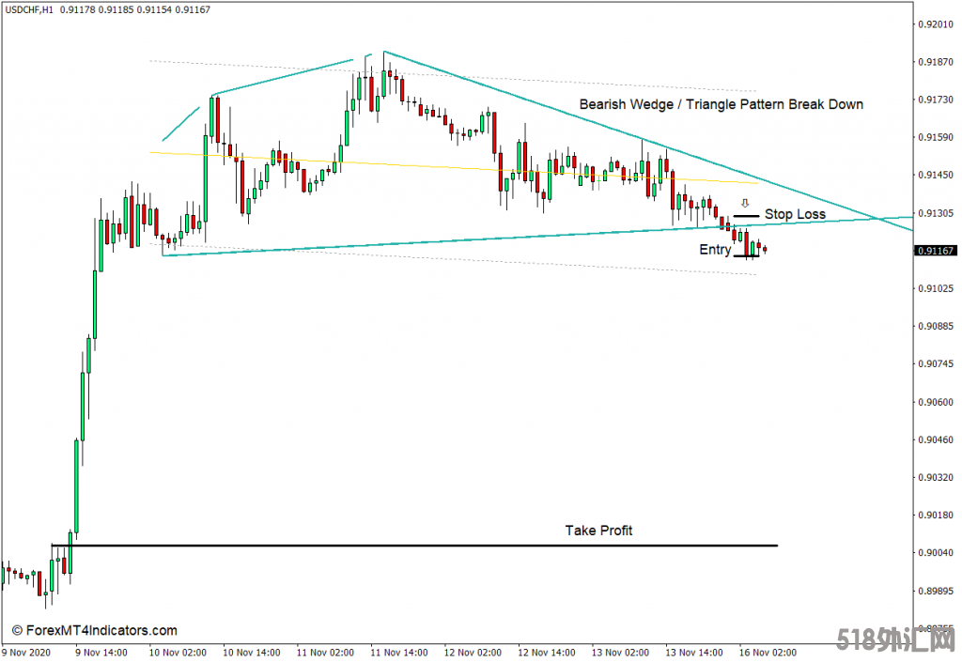Select the 'Entry' text label

point(715,250)
